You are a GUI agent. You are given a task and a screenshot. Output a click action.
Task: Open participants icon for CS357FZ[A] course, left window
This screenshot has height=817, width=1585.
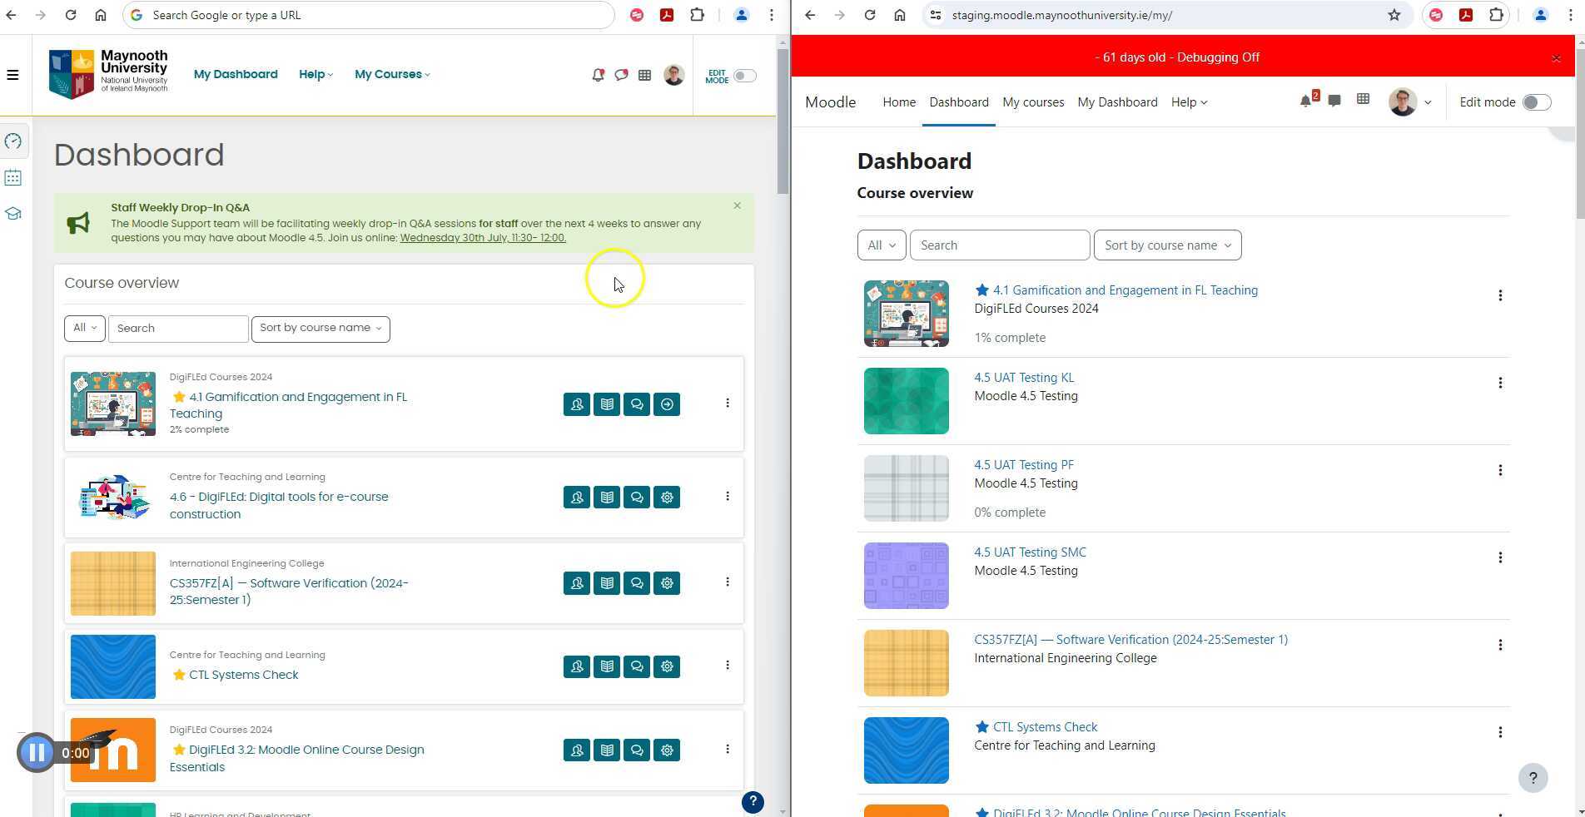(x=577, y=583)
